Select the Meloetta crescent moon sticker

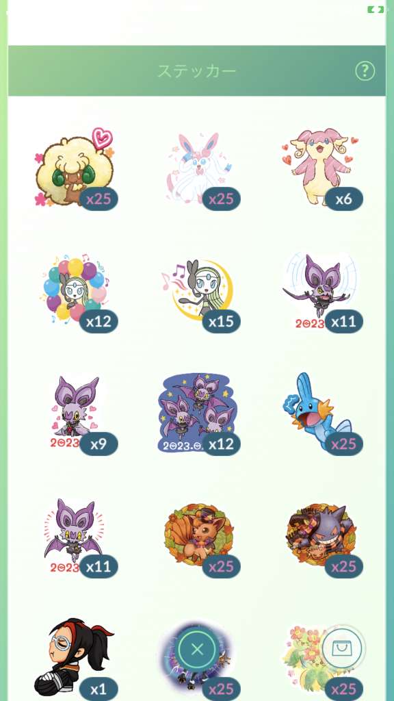[x=197, y=290]
